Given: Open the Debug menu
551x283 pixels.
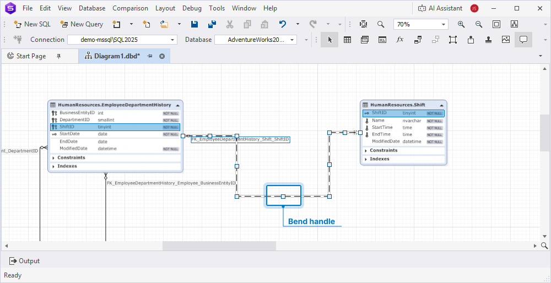Looking at the screenshot, I should [x=192, y=8].
